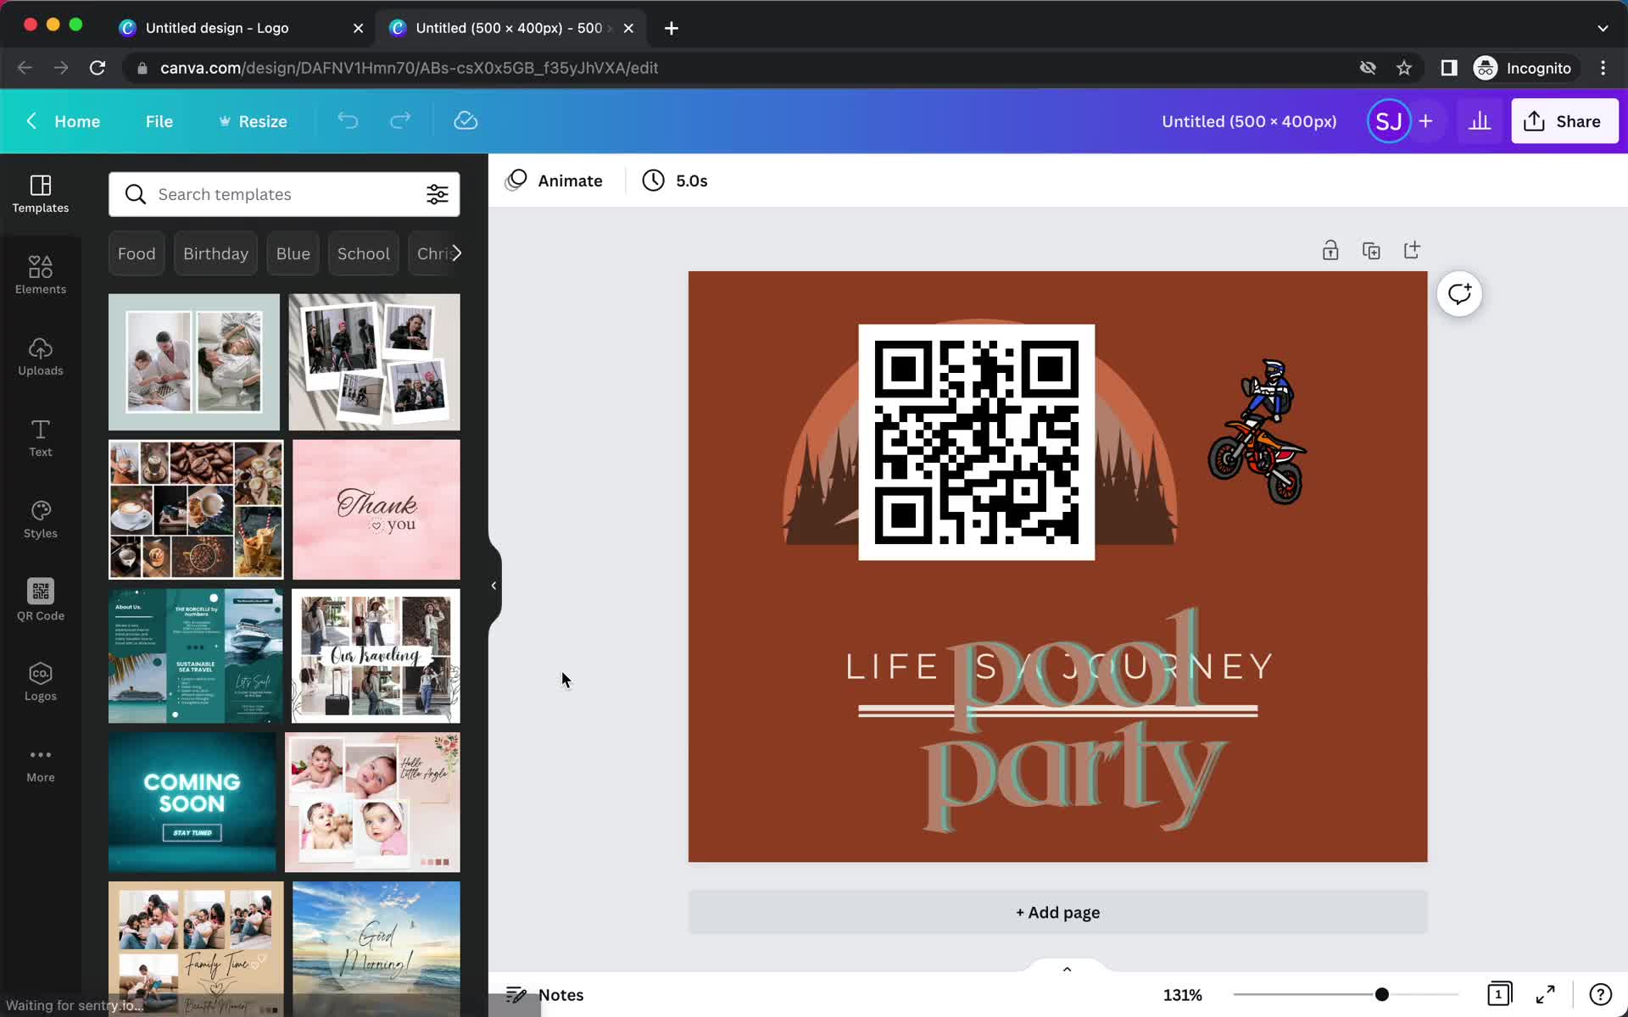
Task: Click the add page icon above canvas
Action: point(1412,250)
